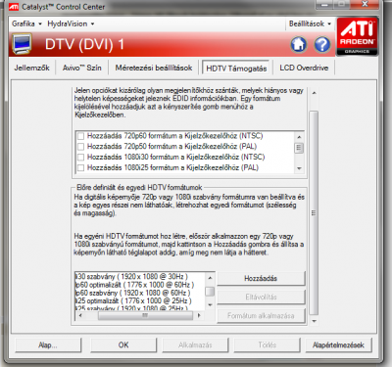This screenshot has width=392, height=367.
Task: Check the 1080i30 format (NTSC) option
Action: [x=80, y=158]
